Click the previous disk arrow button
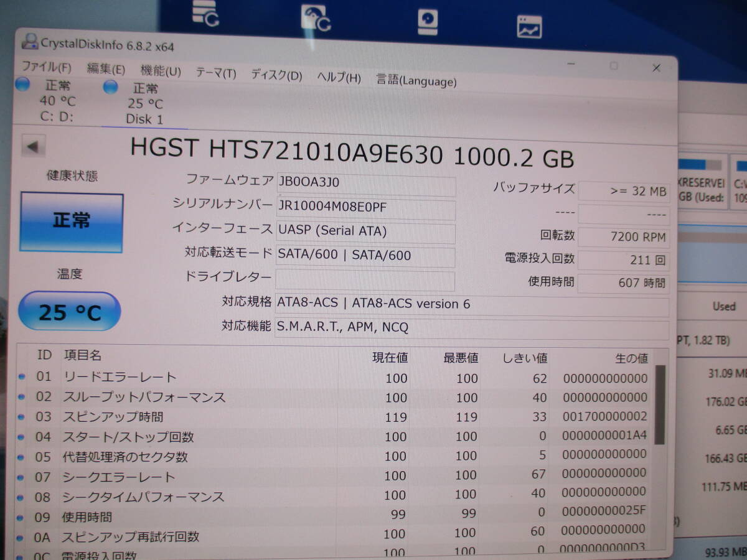The height and width of the screenshot is (560, 747). 33,147
